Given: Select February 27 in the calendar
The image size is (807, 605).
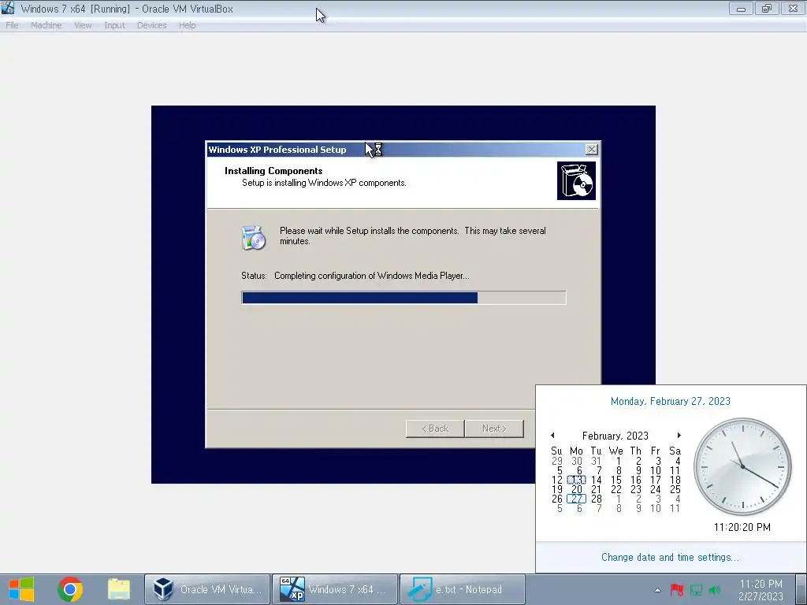Looking at the screenshot, I should (x=576, y=499).
